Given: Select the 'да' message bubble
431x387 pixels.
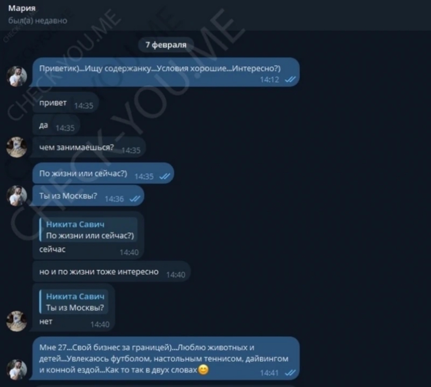Looking at the screenshot, I should 56,125.
